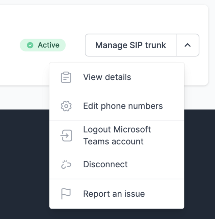This screenshot has height=219, width=215.
Task: Click empty card space left of Active badge
Action: [x=10, y=45]
